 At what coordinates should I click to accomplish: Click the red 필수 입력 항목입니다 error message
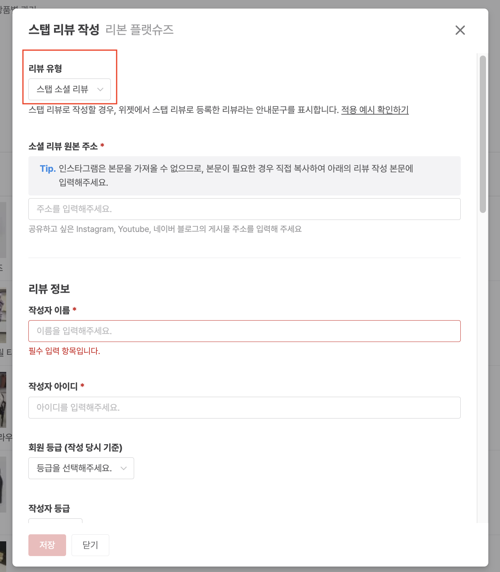click(x=64, y=351)
